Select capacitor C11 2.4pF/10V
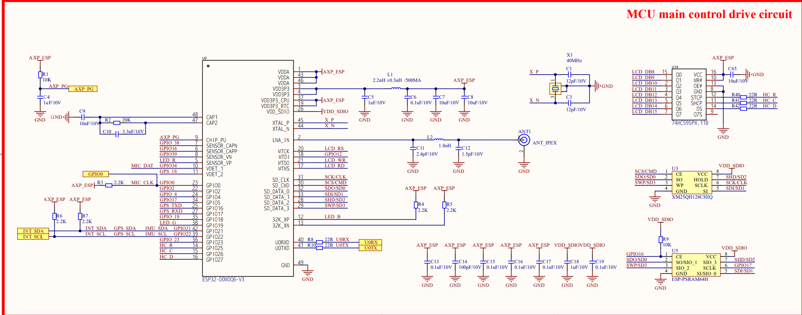 tap(413, 148)
